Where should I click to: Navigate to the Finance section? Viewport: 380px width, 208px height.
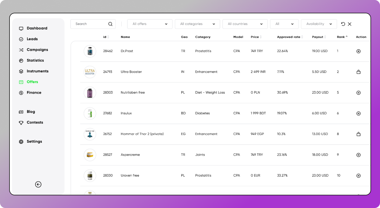[x=34, y=92]
